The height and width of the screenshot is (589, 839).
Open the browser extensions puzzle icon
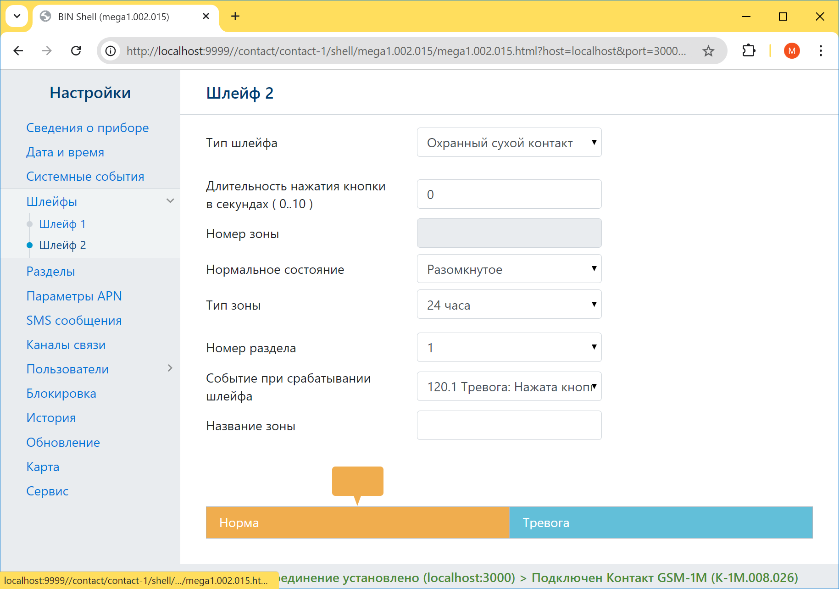(749, 50)
